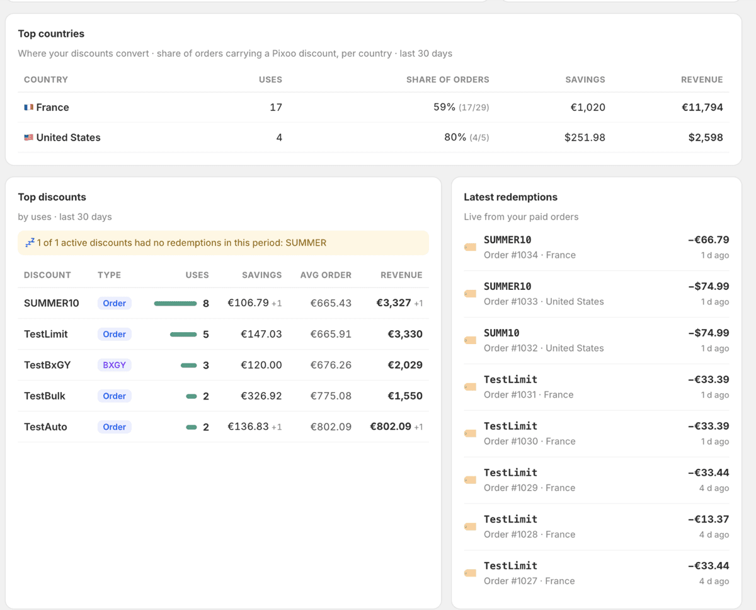Screen dimensions: 756x610
Task: Open the TestBxGY discount name
Action: [47, 365]
